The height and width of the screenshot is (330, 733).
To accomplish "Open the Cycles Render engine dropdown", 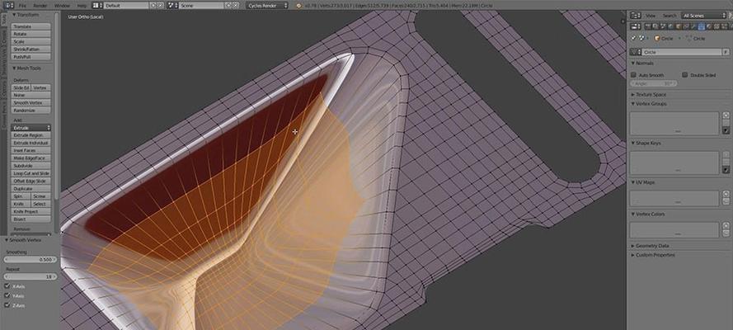I will [267, 6].
